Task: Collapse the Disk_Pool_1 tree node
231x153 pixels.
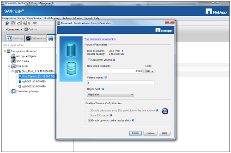Action: [x=13, y=71]
